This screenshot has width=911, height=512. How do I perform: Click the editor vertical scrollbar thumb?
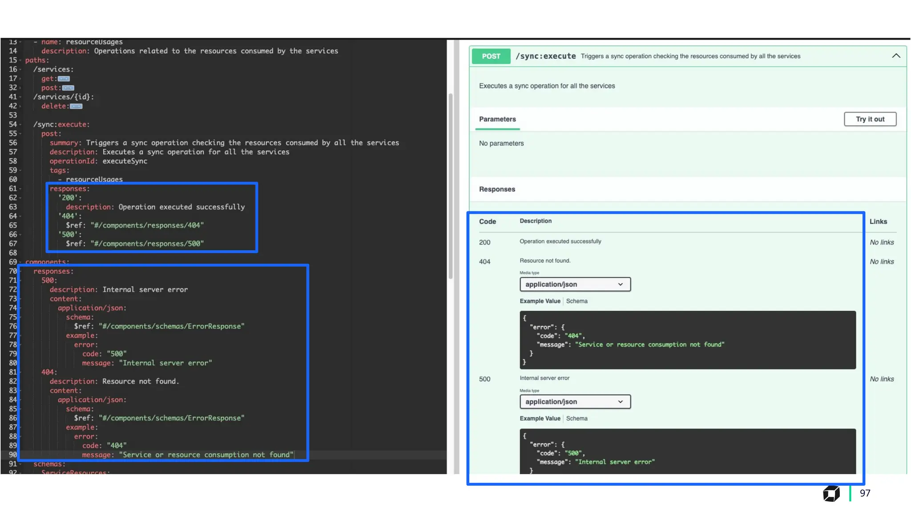coord(450,187)
